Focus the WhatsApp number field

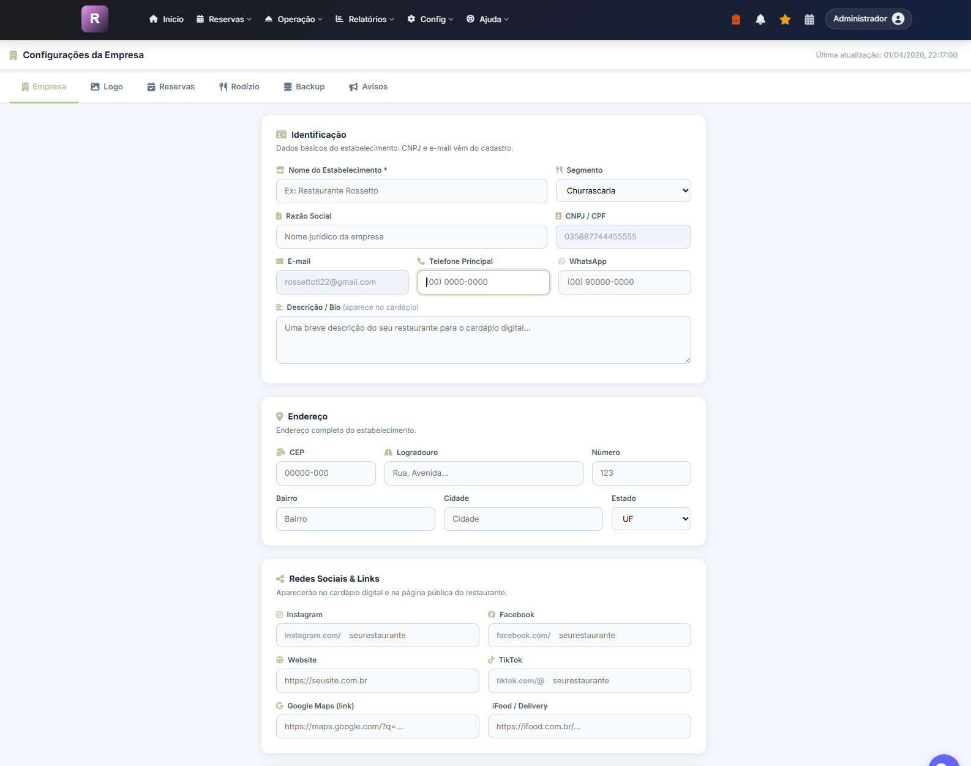click(x=624, y=282)
